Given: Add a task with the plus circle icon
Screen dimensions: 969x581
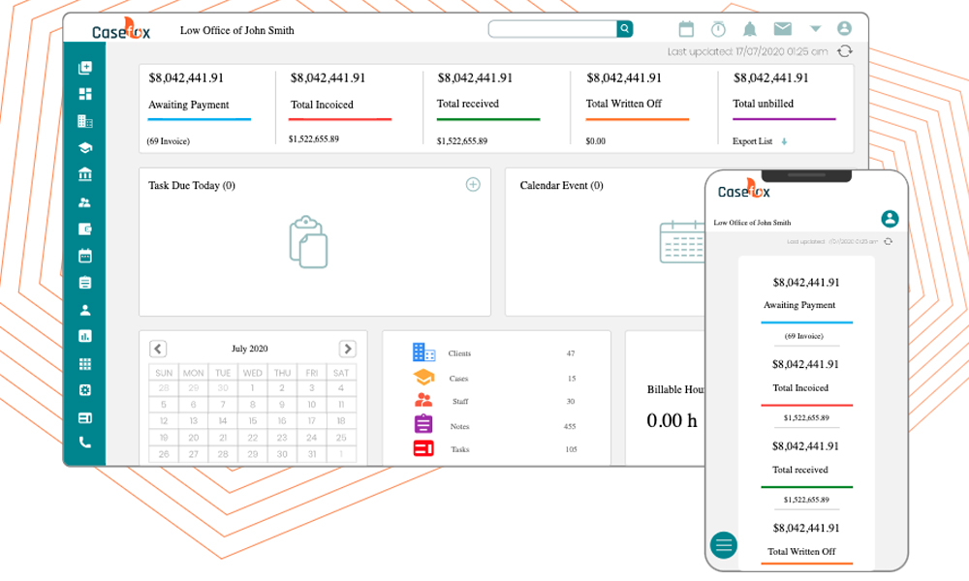Looking at the screenshot, I should 473,185.
